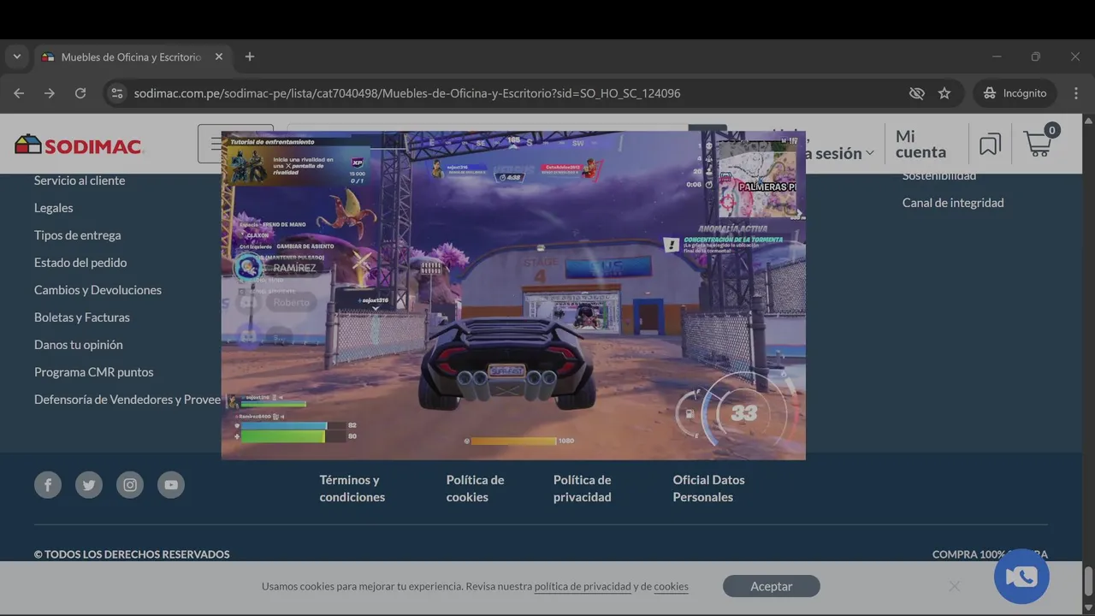The width and height of the screenshot is (1095, 616).
Task: Dismiss the cookie banner with X
Action: click(x=954, y=586)
